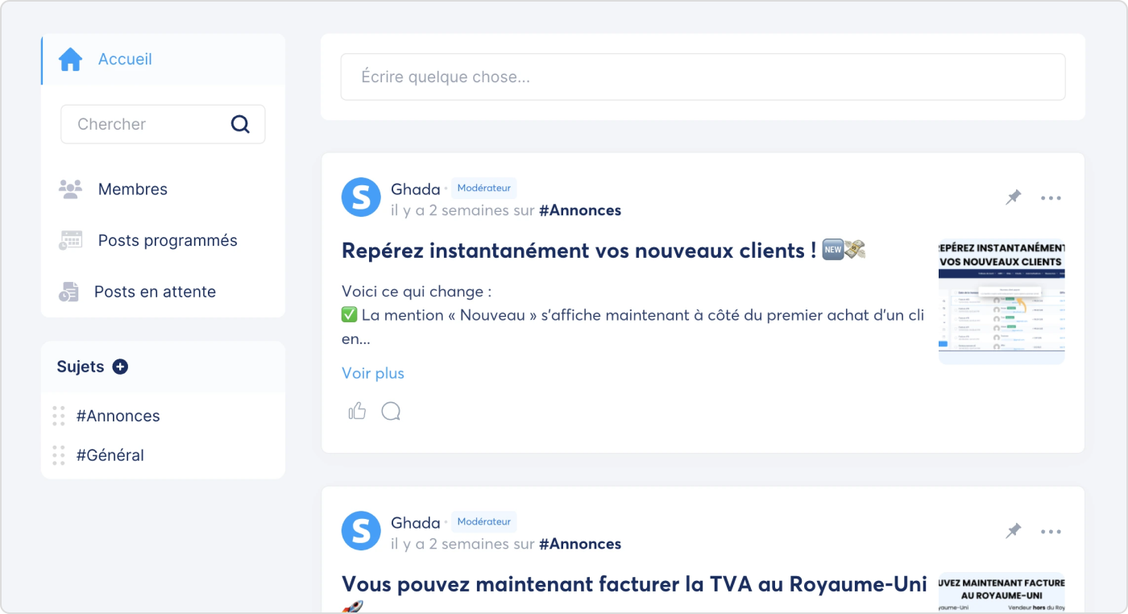Go to Accueil home page
Screen dimensions: 1128x614
click(x=124, y=59)
